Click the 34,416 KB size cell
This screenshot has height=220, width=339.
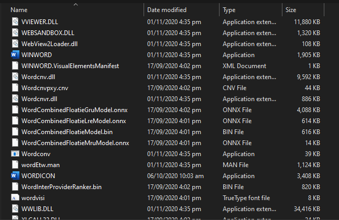[307, 209]
